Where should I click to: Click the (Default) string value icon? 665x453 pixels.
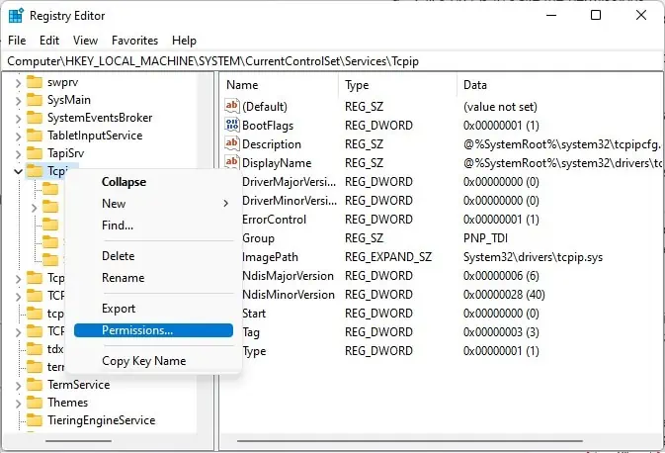232,106
